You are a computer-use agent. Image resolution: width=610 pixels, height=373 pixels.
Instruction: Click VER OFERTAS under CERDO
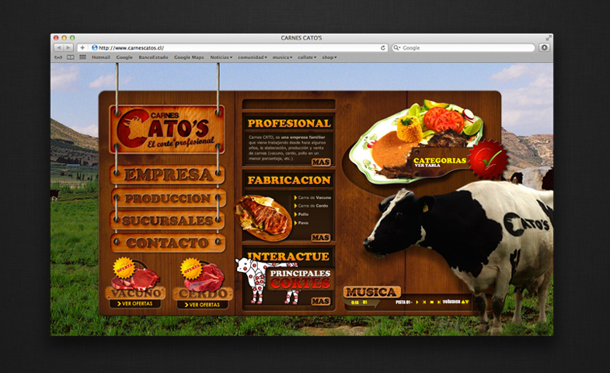click(202, 305)
